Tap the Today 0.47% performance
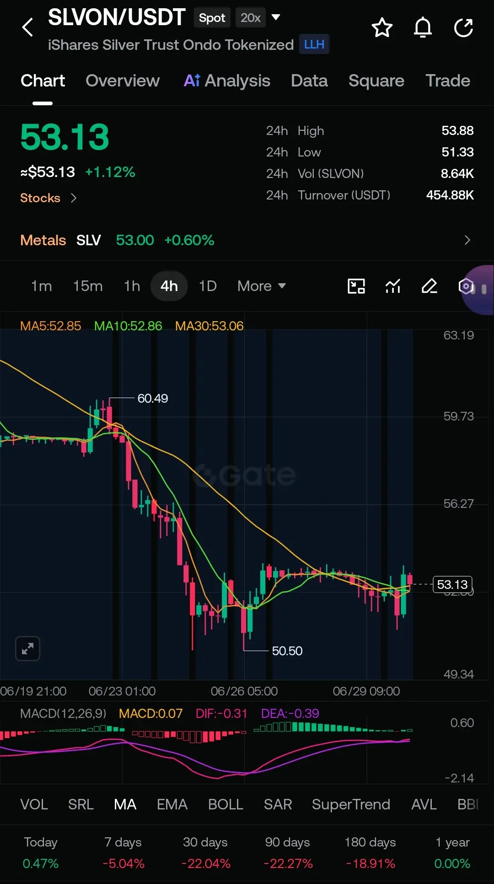494x884 pixels. tap(41, 852)
